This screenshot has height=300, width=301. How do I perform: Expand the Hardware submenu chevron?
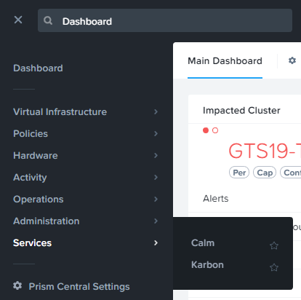pyautogui.click(x=156, y=156)
